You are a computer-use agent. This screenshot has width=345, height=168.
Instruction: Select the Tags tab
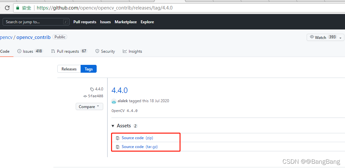[x=88, y=69]
